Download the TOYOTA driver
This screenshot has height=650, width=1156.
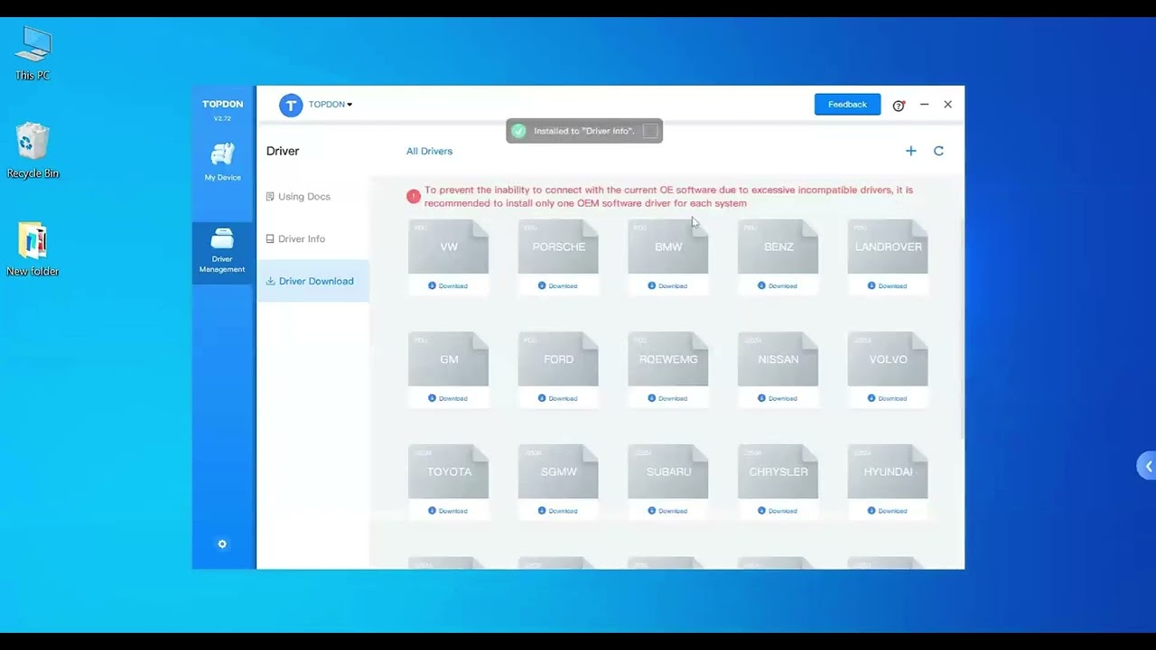click(448, 511)
